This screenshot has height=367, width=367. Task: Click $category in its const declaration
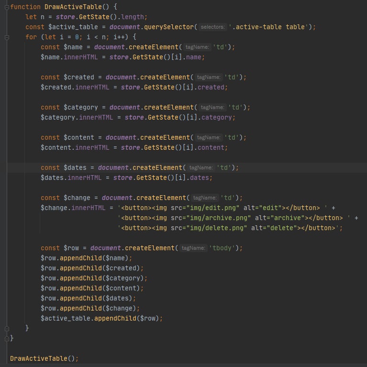point(81,108)
